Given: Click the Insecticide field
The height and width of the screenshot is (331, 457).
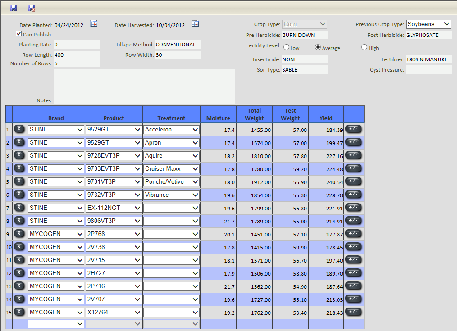Looking at the screenshot, I should click(x=305, y=59).
